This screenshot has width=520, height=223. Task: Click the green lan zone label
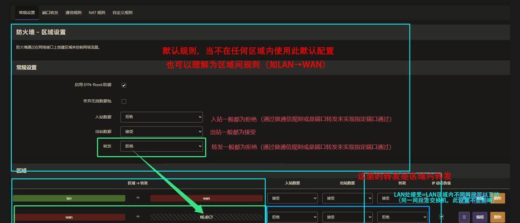click(x=69, y=198)
